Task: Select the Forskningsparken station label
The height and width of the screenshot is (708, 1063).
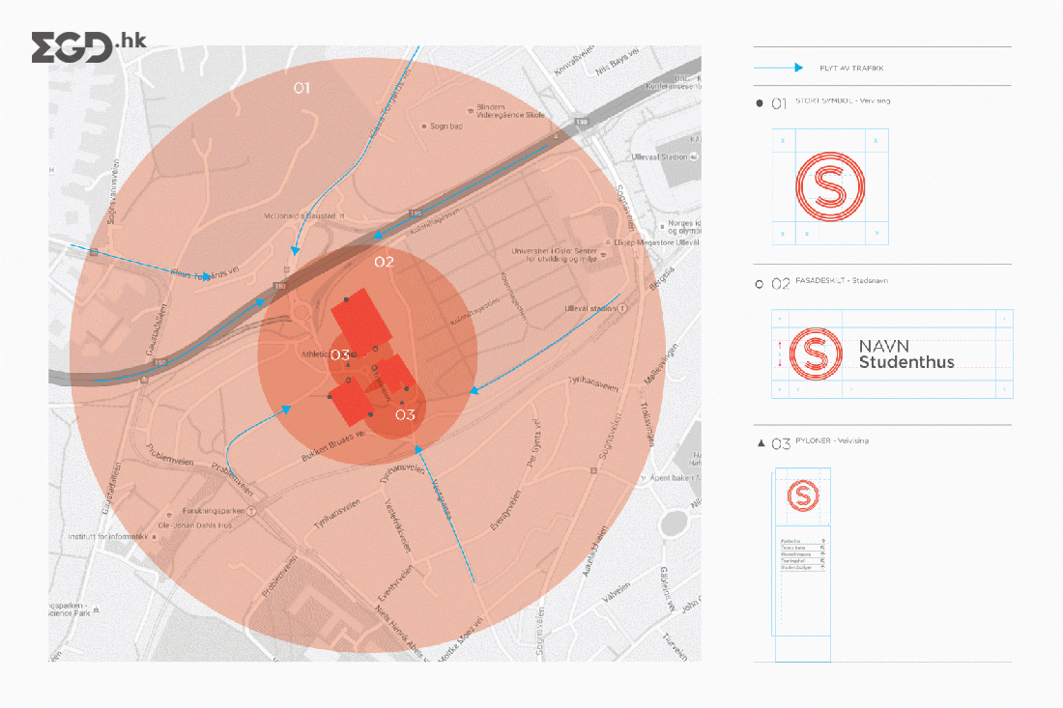Action: (214, 511)
